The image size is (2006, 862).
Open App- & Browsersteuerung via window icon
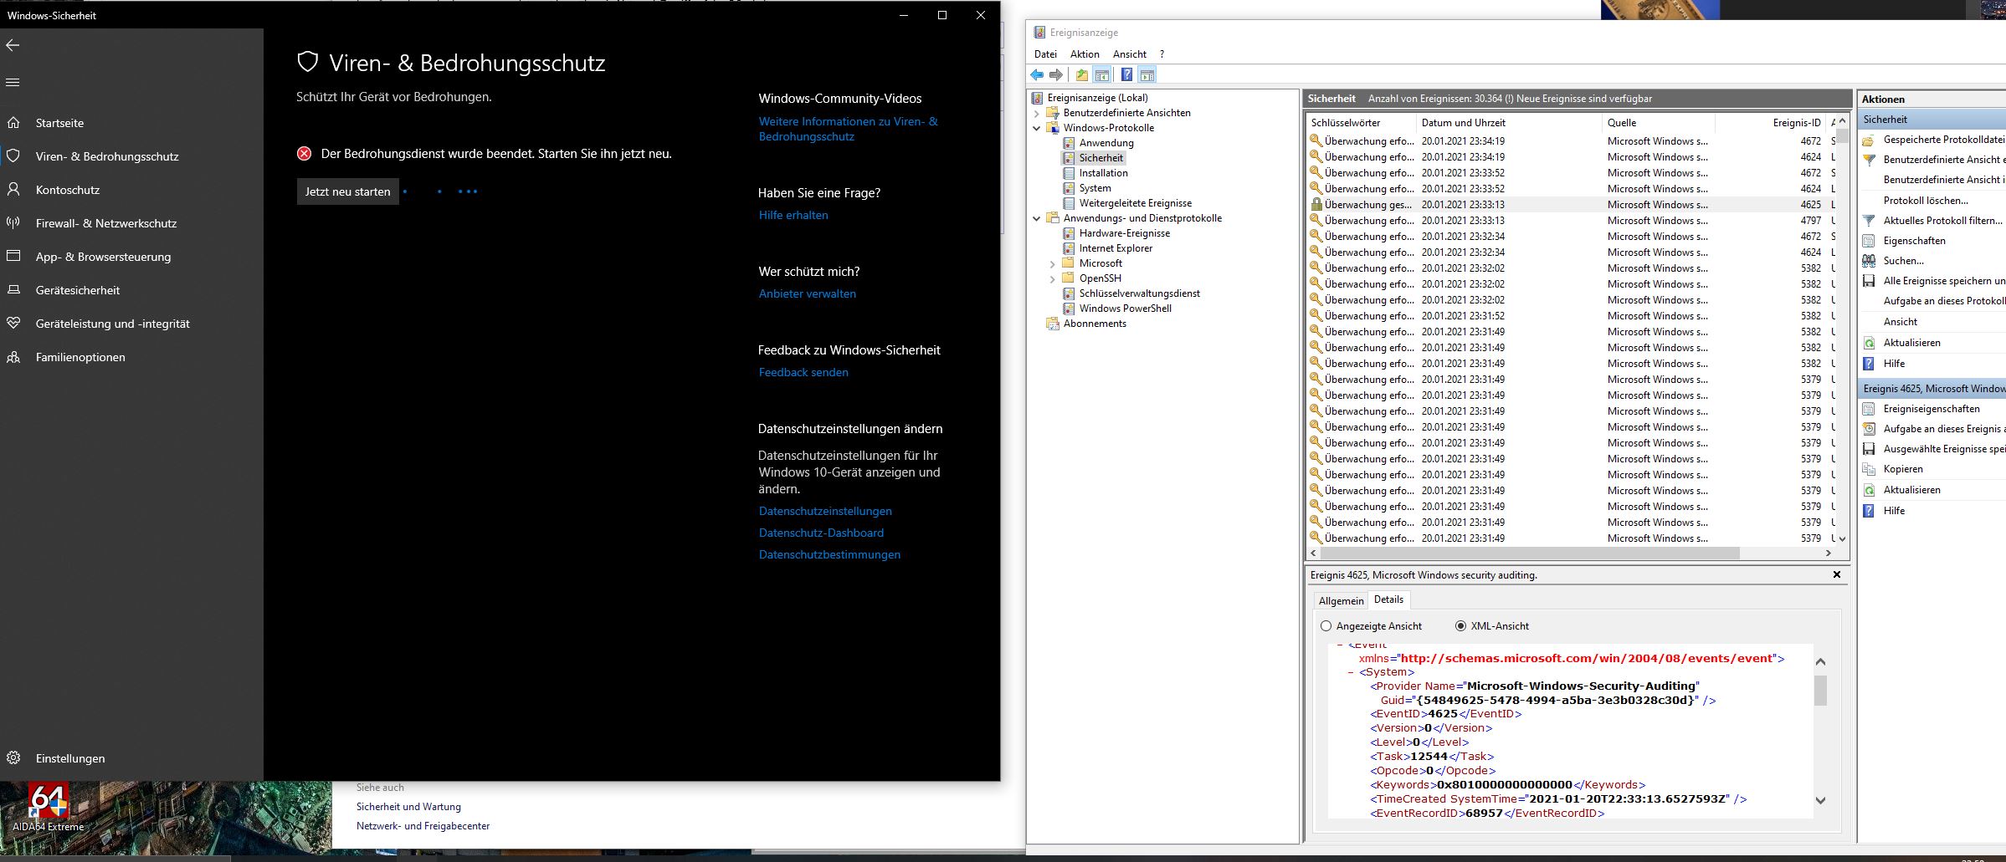pyautogui.click(x=13, y=257)
